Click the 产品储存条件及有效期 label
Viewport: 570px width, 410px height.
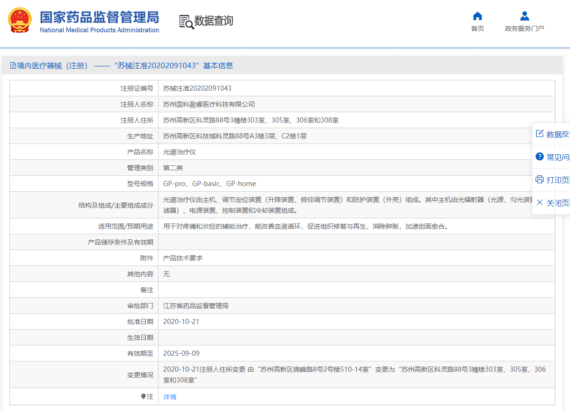click(x=121, y=242)
